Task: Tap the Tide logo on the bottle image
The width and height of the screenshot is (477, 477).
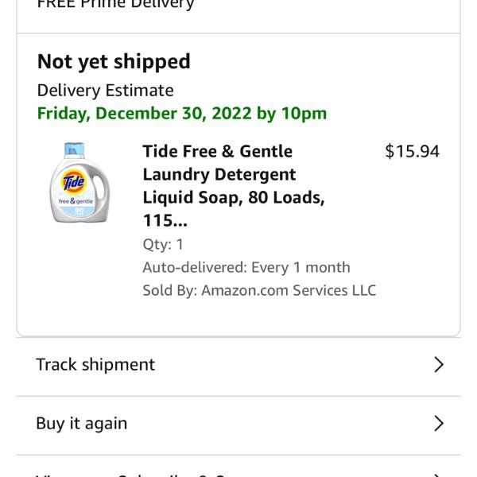Action: click(74, 181)
